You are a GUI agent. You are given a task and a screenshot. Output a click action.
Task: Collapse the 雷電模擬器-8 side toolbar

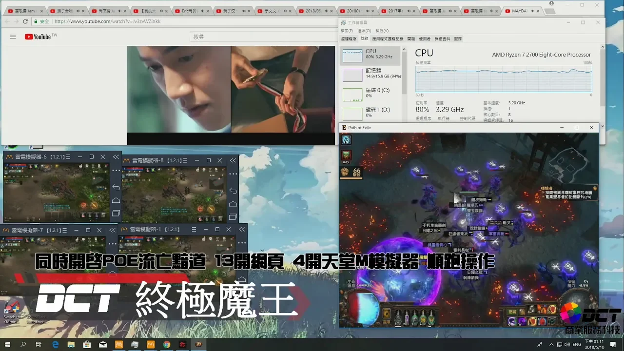(233, 160)
